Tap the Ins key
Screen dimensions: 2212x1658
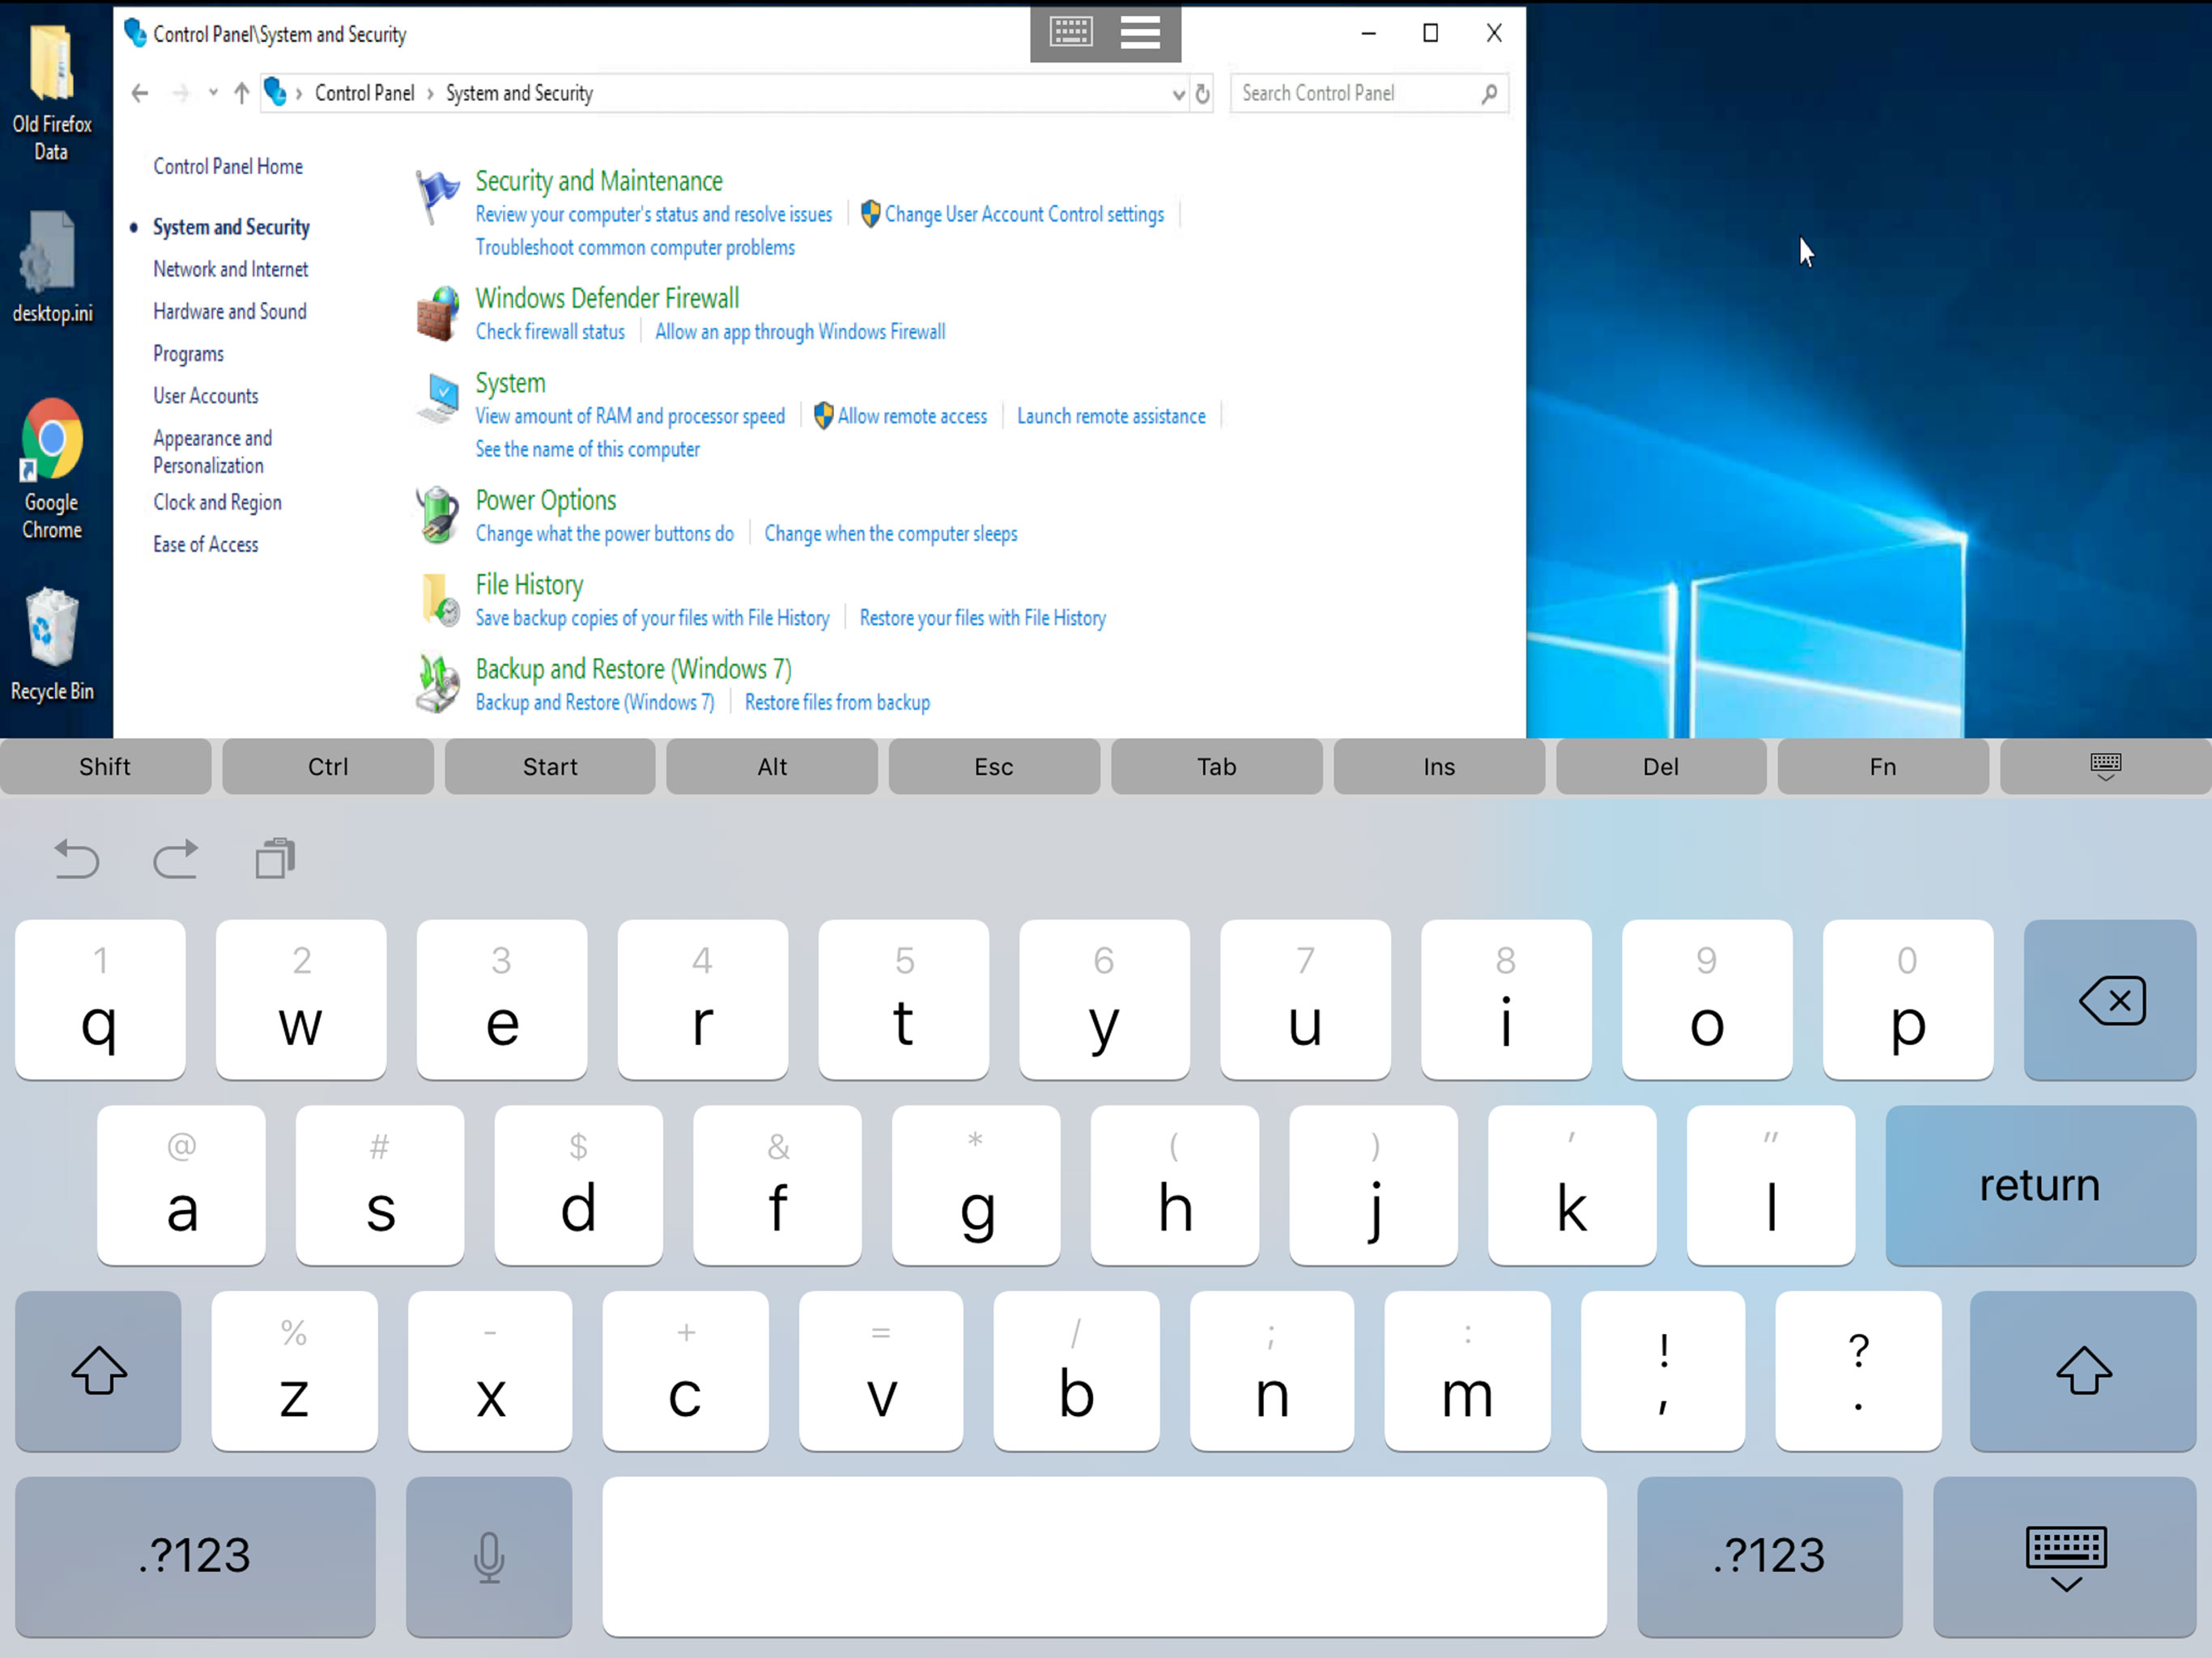(1439, 767)
